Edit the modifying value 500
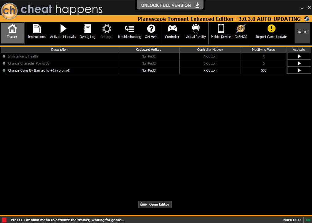The height and width of the screenshot is (223, 312). point(264,70)
